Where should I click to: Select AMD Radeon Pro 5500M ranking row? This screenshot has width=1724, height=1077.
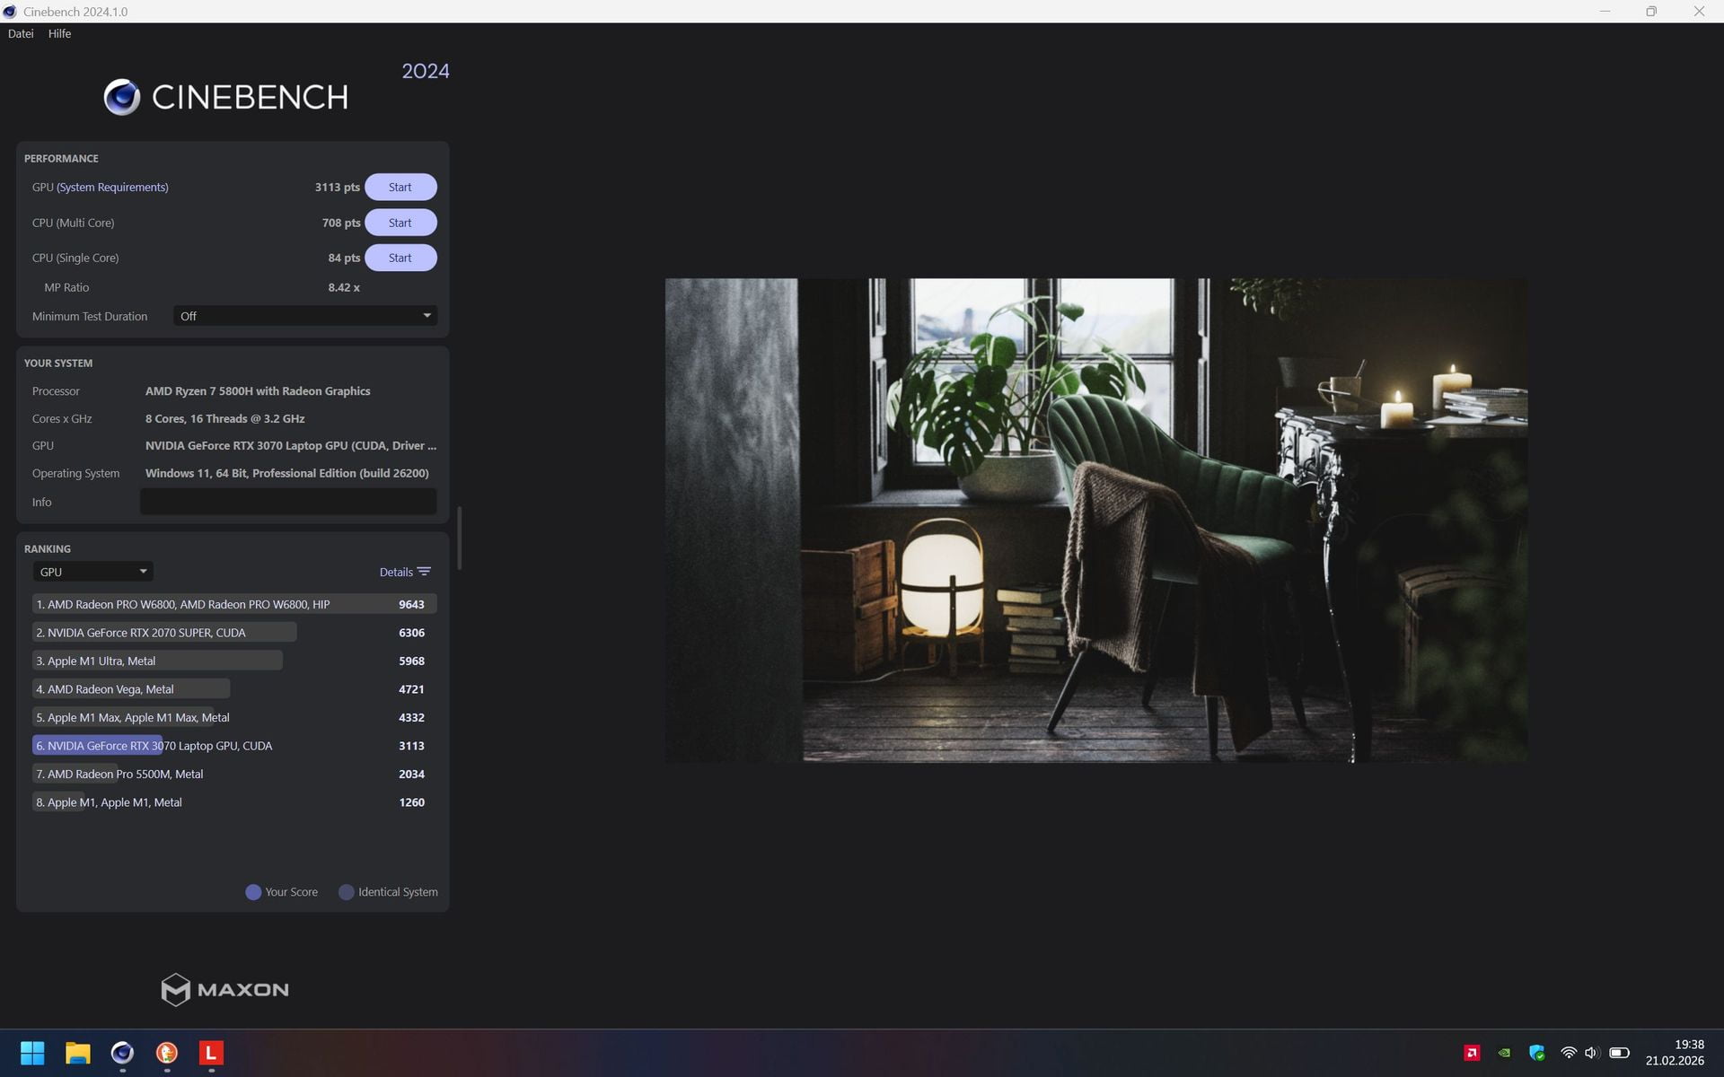[x=234, y=774]
